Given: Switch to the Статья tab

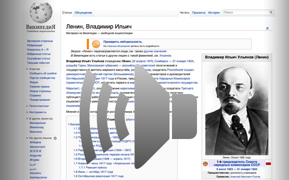Looking at the screenshot, I should tap(67, 12).
